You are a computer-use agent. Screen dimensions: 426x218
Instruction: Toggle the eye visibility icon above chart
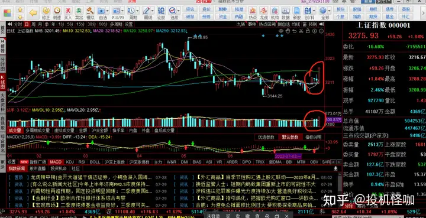point(281,31)
